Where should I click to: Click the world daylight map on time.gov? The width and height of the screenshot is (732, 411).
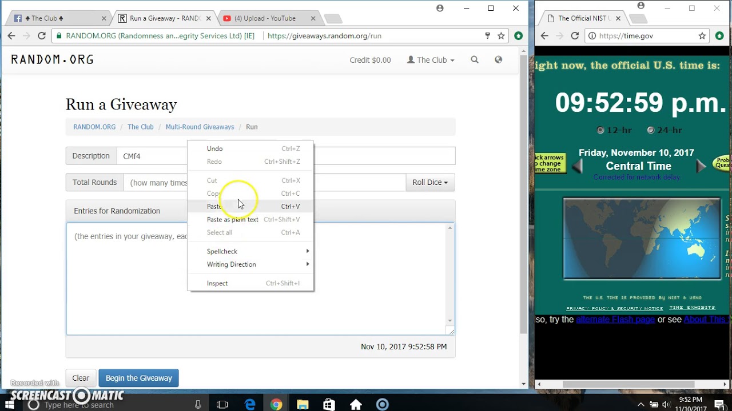[x=642, y=239]
